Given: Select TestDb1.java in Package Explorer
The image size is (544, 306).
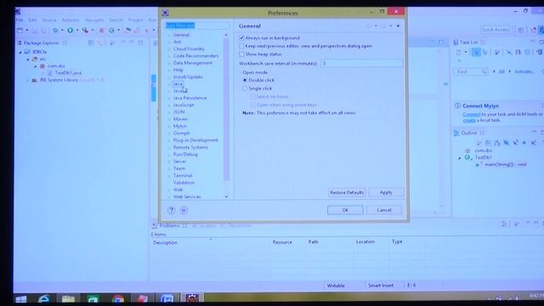Looking at the screenshot, I should 68,73.
